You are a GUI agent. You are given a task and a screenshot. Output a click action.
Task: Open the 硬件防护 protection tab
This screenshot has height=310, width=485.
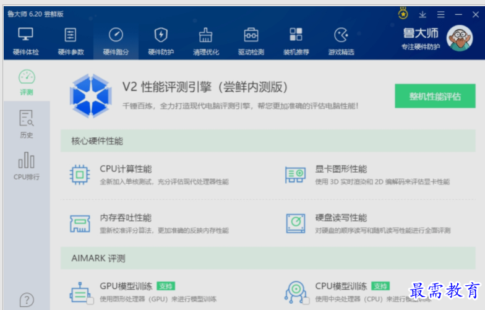click(161, 41)
